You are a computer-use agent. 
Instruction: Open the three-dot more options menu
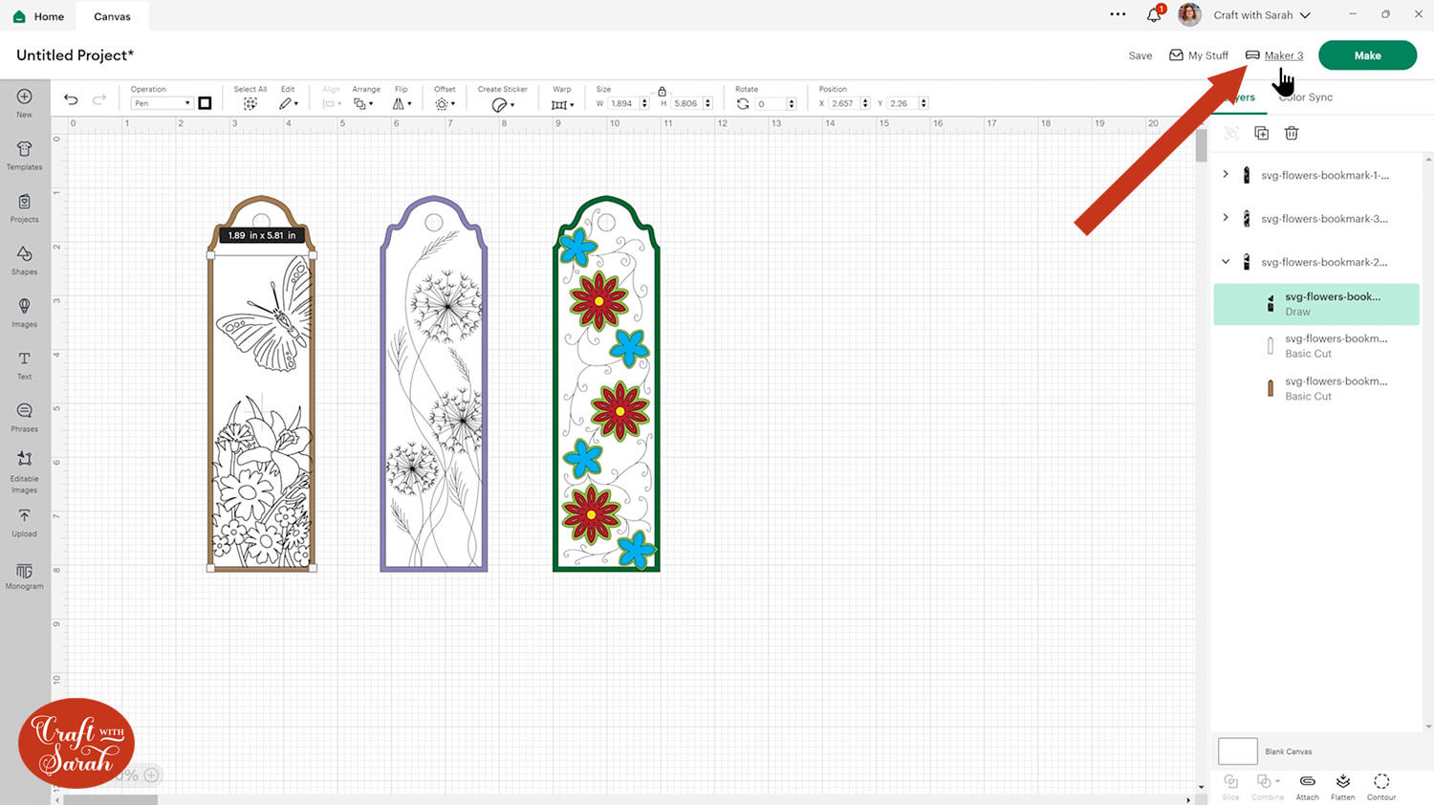click(x=1118, y=14)
